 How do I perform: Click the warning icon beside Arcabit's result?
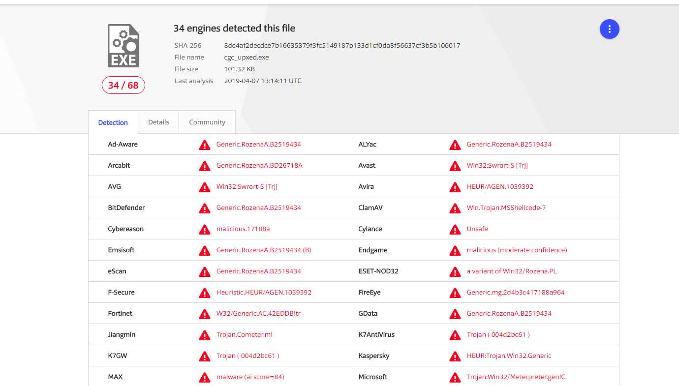point(205,166)
